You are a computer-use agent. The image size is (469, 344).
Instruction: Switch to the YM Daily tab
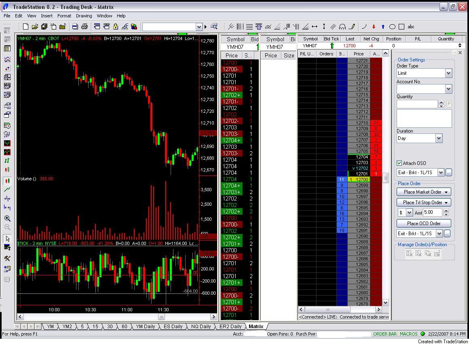[x=146, y=326]
